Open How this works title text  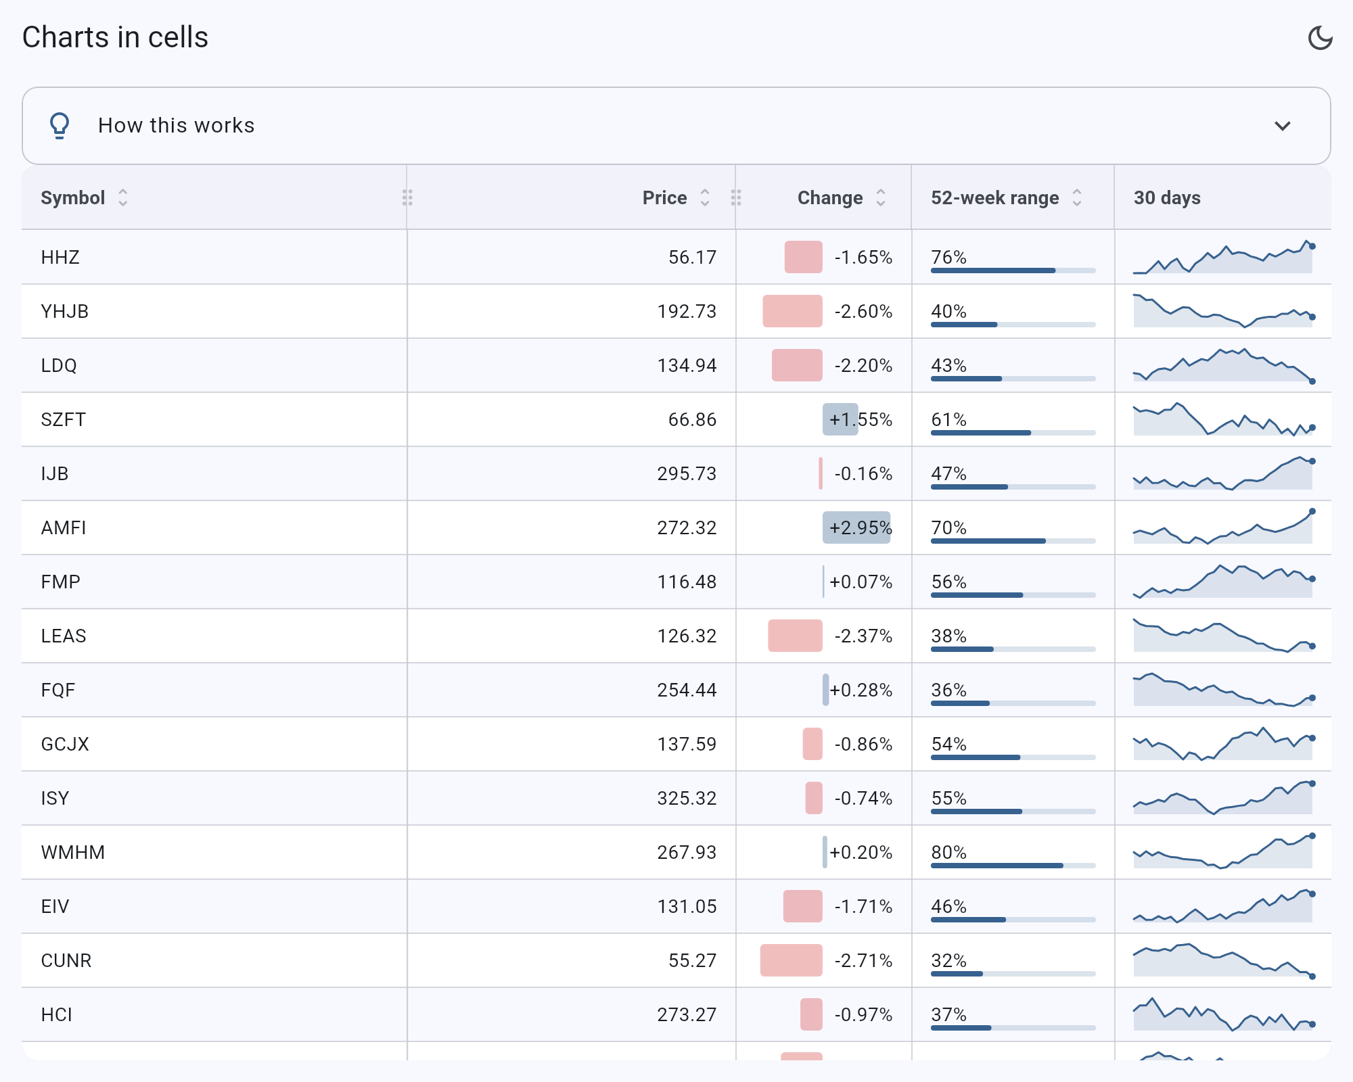(x=176, y=126)
